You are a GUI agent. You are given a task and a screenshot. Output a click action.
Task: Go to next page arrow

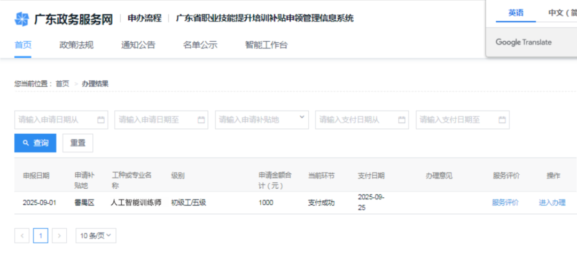click(x=59, y=235)
